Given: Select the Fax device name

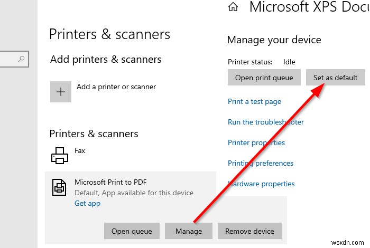Looking at the screenshot, I should coord(80,150).
